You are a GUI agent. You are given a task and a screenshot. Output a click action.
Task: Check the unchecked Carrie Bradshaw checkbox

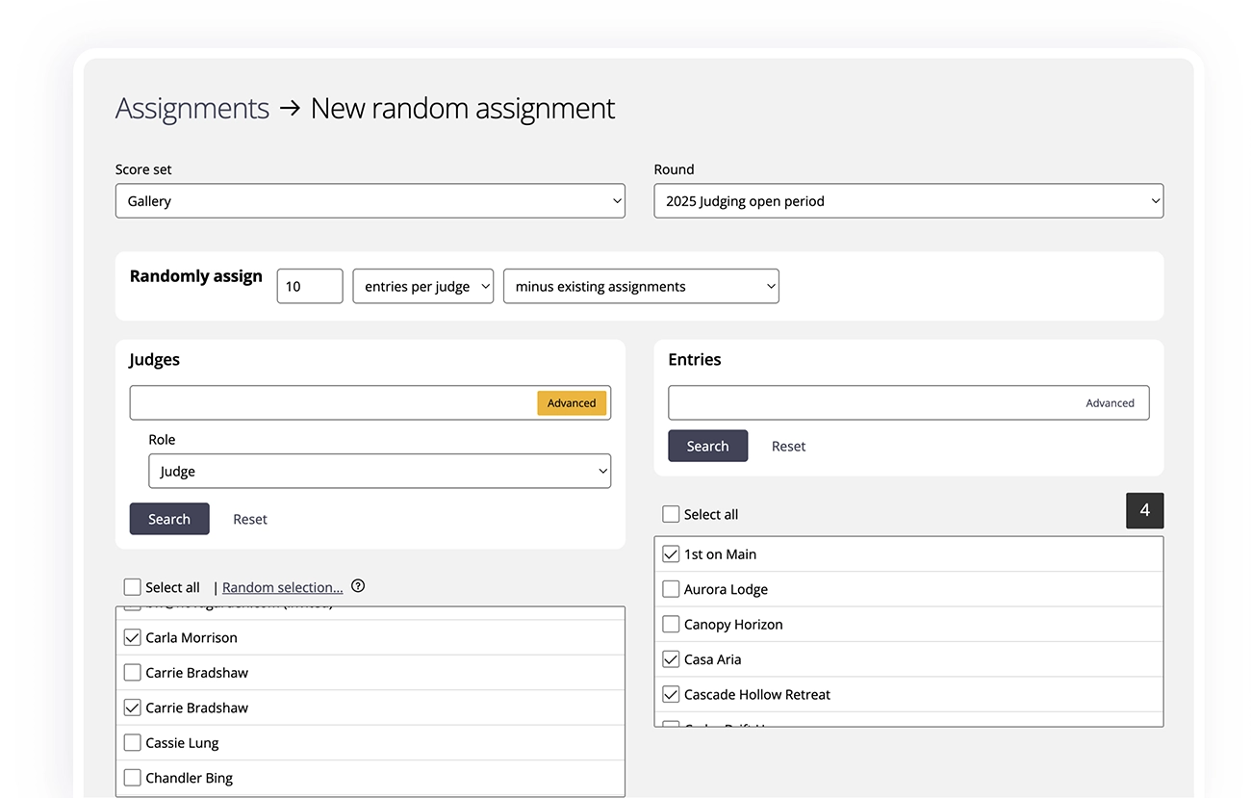[x=133, y=672]
